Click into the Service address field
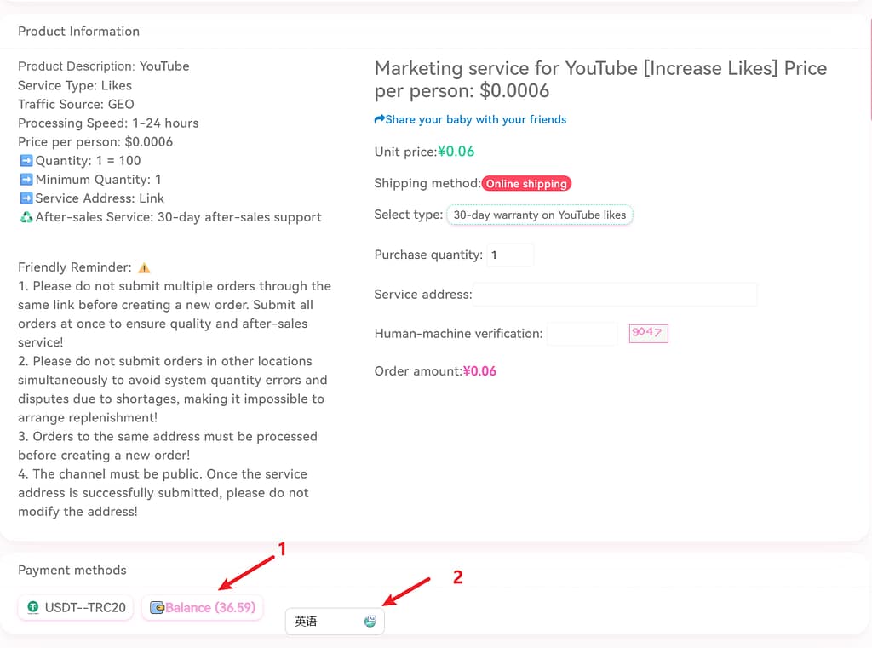872x648 pixels. (615, 295)
